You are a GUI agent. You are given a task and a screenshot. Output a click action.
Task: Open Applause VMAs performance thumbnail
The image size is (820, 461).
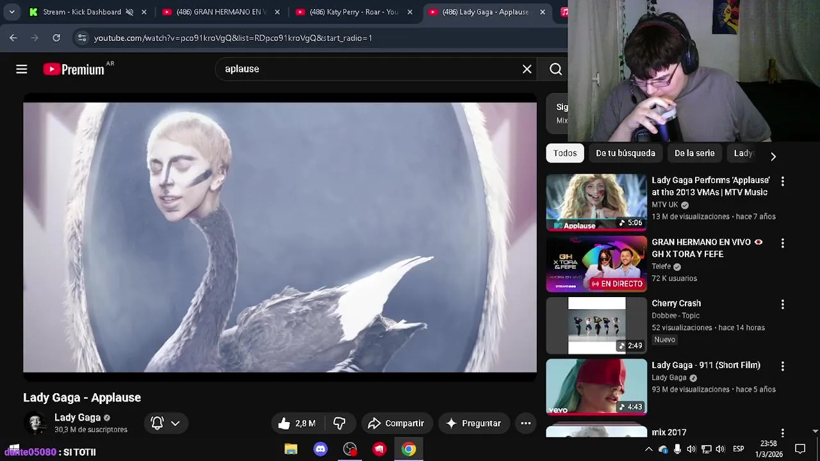pyautogui.click(x=596, y=202)
